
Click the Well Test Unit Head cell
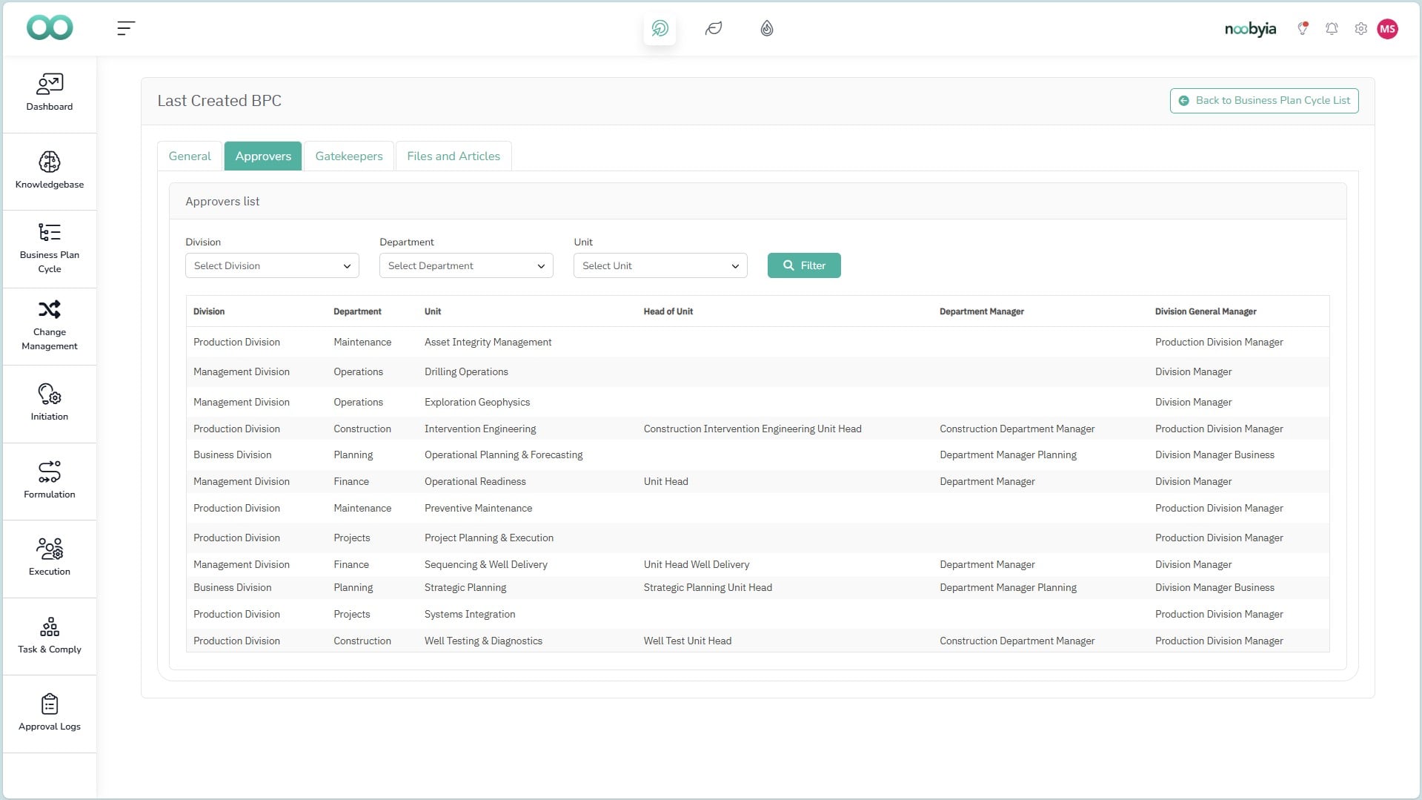tap(688, 641)
